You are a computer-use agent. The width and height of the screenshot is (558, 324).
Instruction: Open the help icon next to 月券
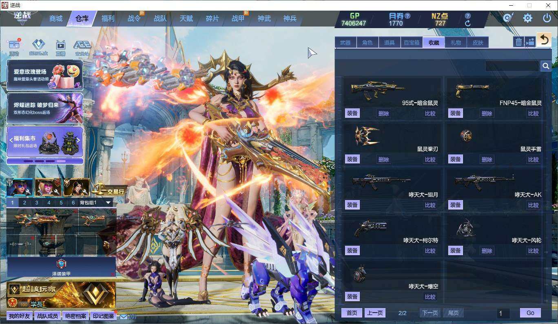point(407,16)
